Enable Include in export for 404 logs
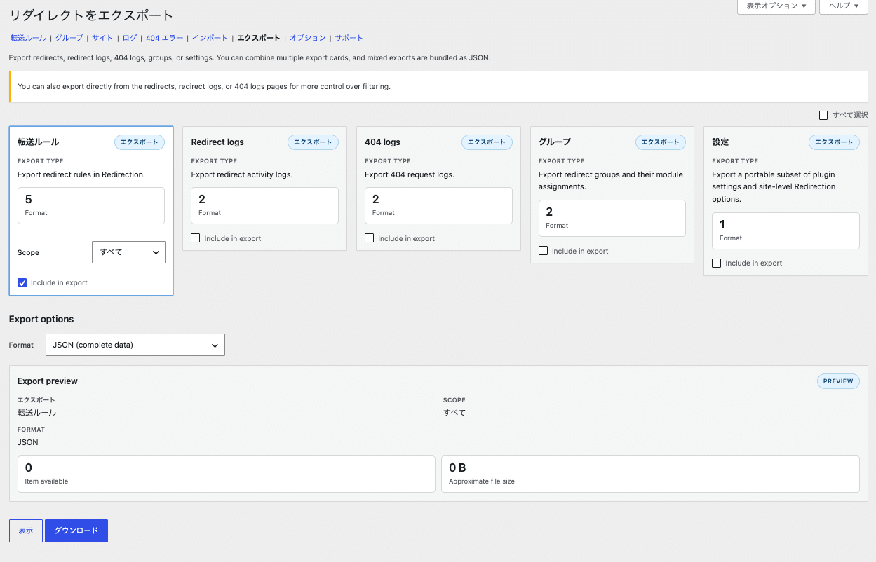This screenshot has height=562, width=876. (370, 238)
